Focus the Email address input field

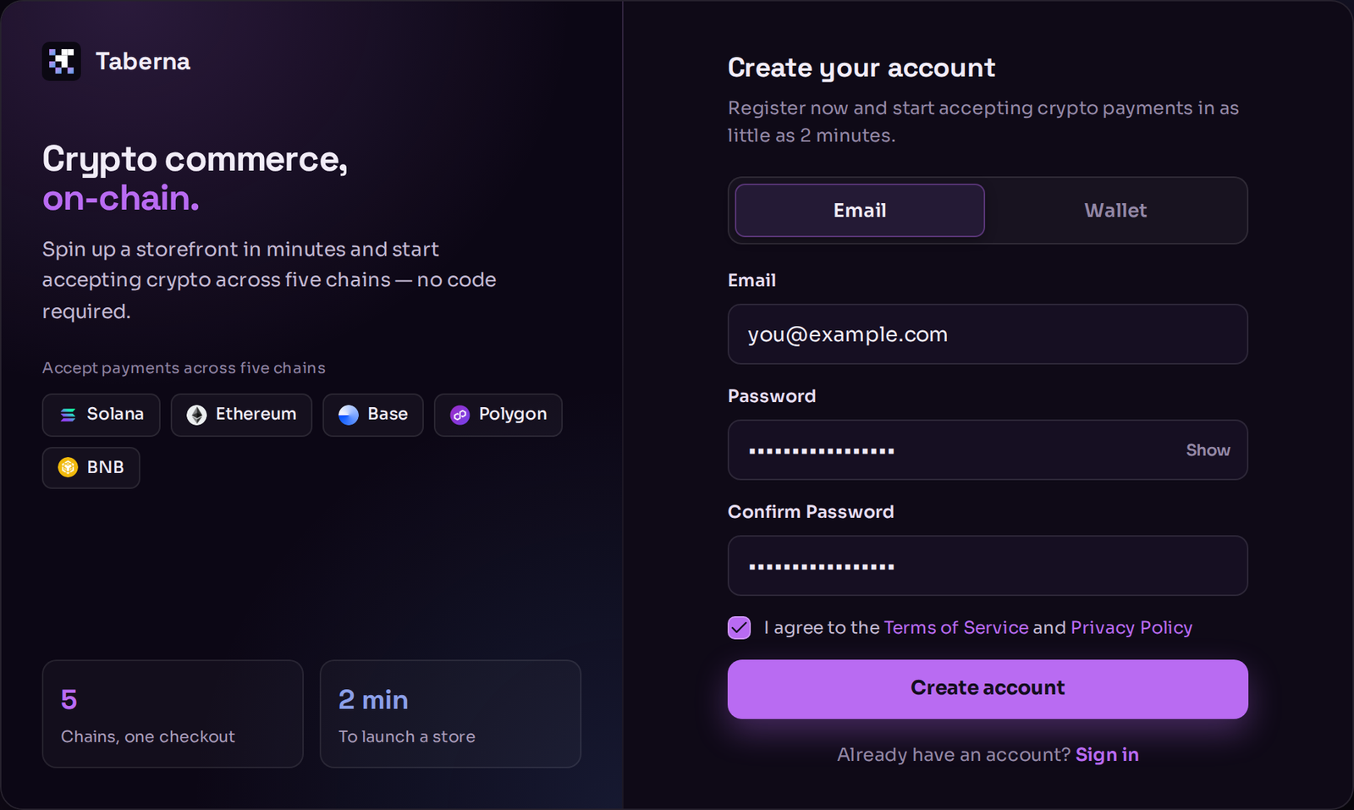pyautogui.click(x=988, y=334)
